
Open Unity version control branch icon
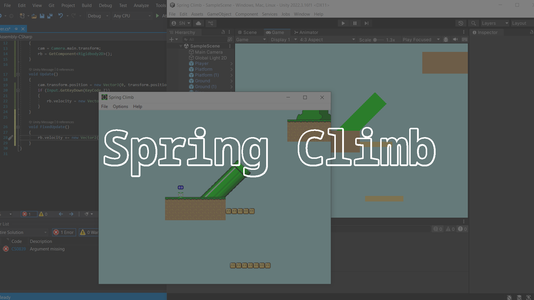pos(211,23)
